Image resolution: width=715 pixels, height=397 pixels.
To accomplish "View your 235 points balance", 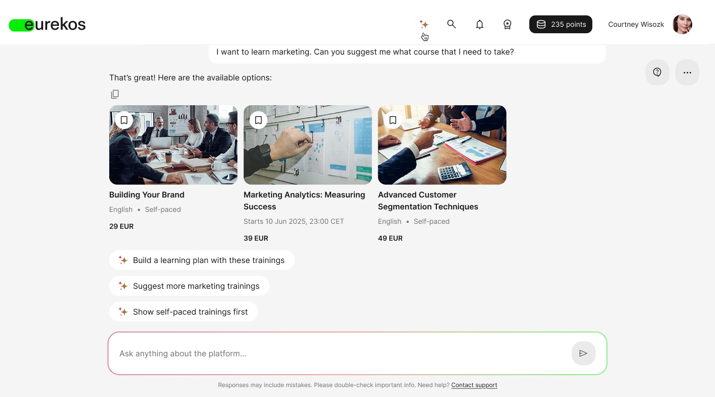I will [561, 24].
